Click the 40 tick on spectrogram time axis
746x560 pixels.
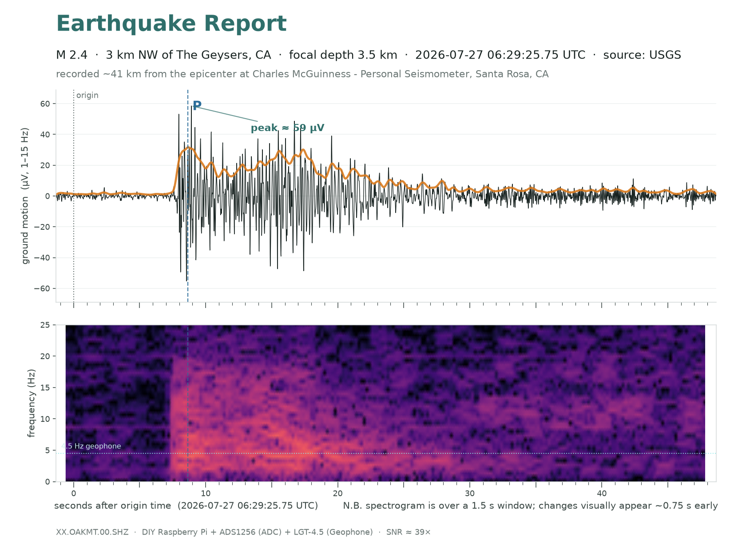602,493
